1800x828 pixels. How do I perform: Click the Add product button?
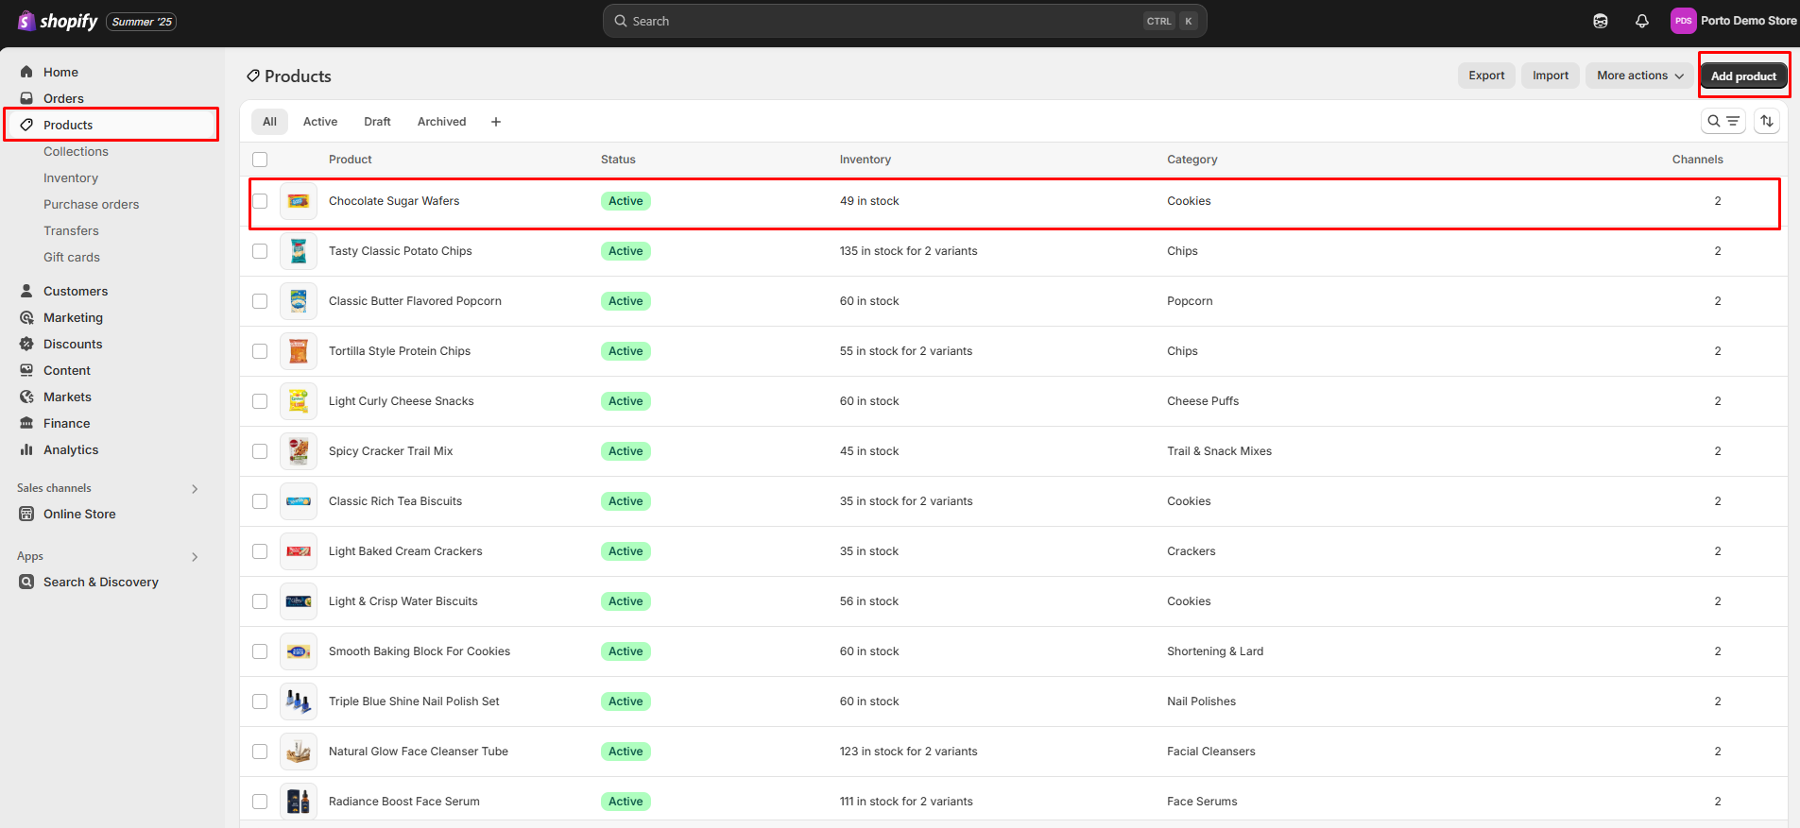pyautogui.click(x=1742, y=76)
